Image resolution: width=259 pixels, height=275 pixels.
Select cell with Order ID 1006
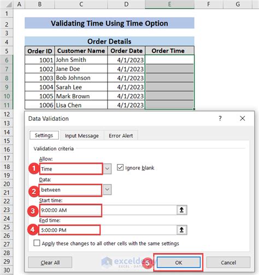(x=40, y=105)
